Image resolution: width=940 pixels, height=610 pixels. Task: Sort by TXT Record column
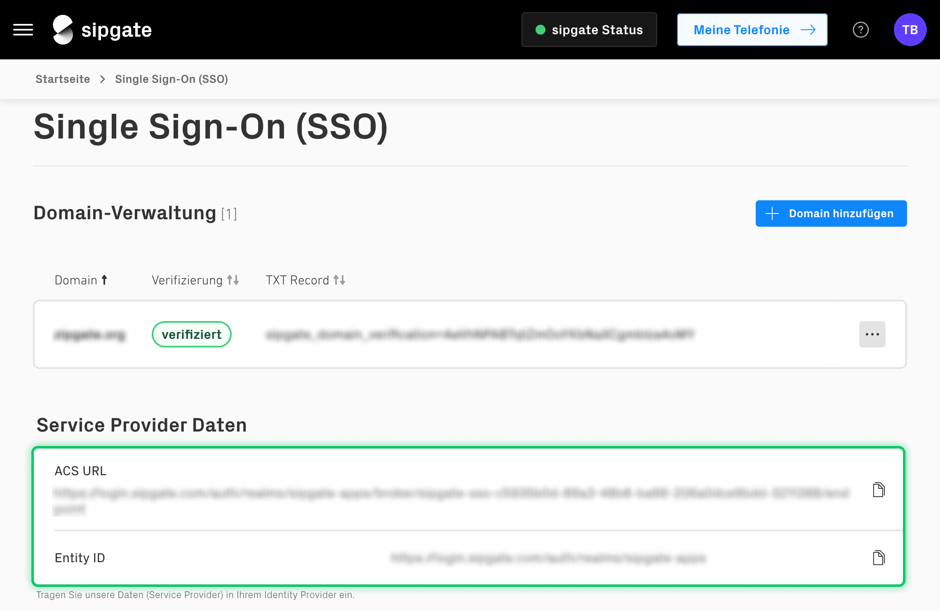point(305,280)
